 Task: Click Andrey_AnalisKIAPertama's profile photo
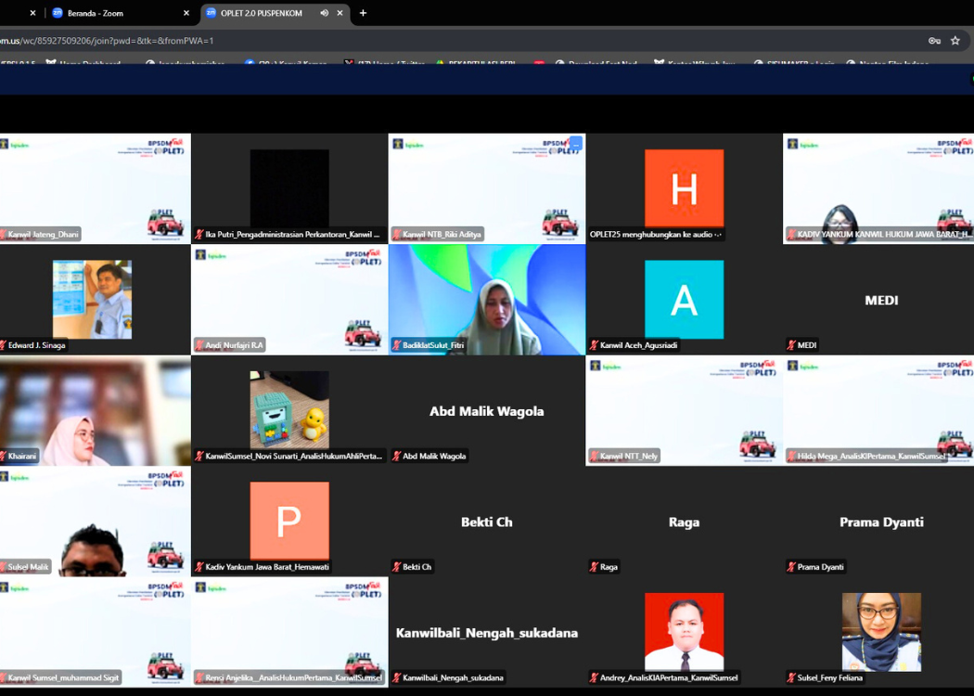coord(684,631)
